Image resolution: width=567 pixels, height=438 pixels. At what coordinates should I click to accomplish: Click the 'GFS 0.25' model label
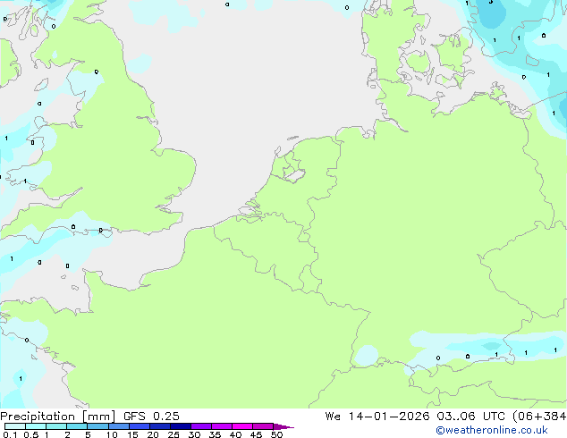click(x=151, y=417)
